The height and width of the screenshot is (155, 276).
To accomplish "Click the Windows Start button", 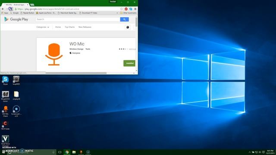I will pos(3,152).
